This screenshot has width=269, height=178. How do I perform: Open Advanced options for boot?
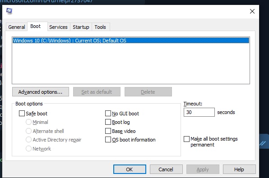click(x=41, y=92)
